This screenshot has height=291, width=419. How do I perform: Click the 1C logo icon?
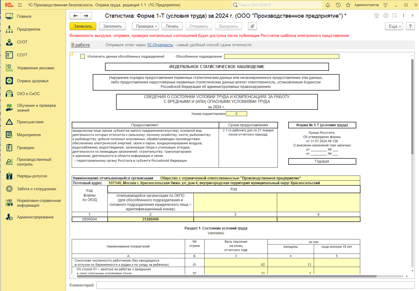pyautogui.click(x=9, y=5)
